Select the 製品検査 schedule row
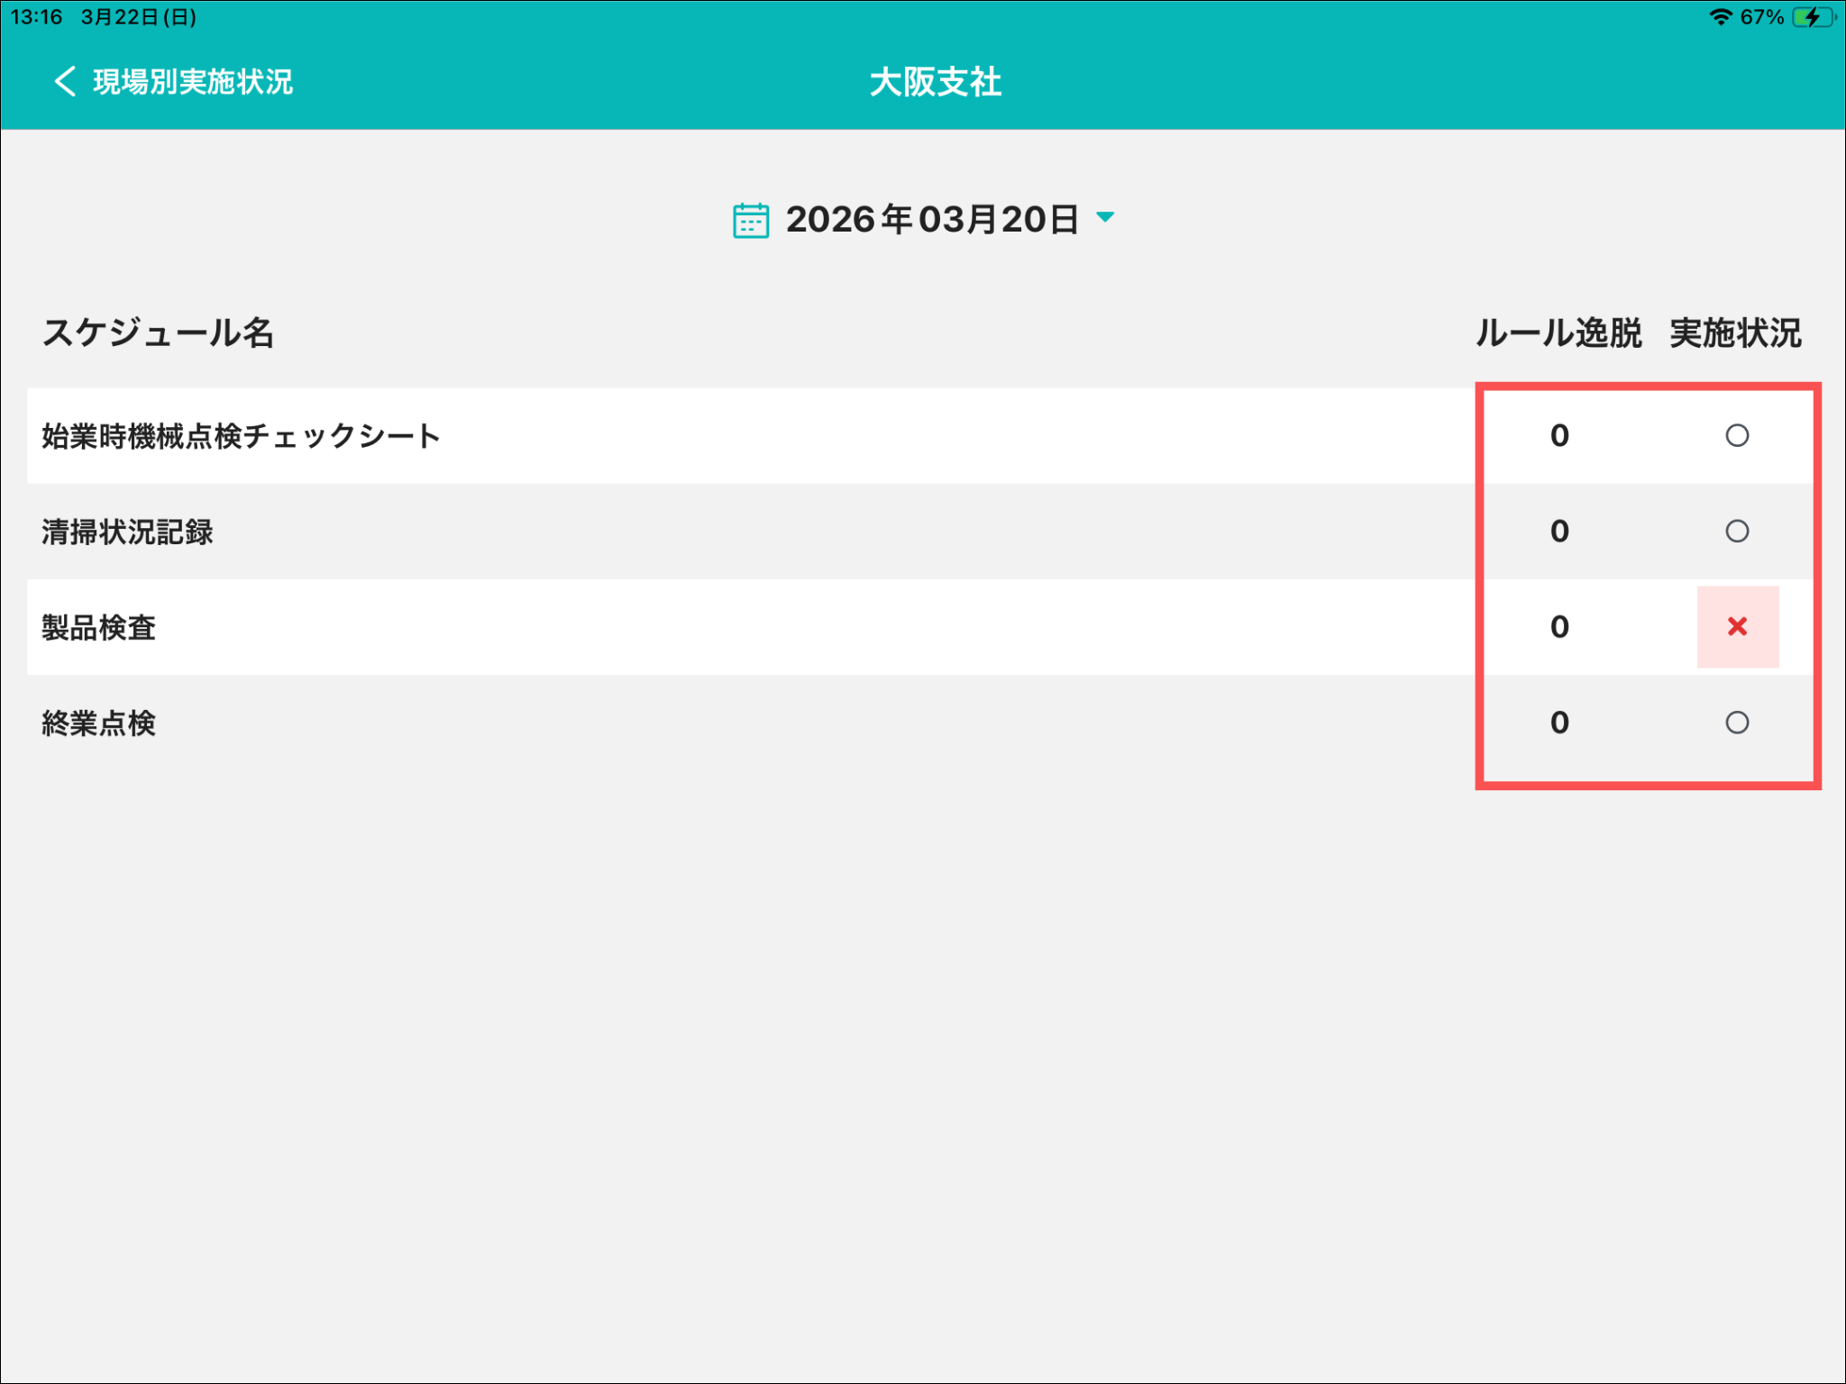The image size is (1846, 1384). (x=98, y=628)
